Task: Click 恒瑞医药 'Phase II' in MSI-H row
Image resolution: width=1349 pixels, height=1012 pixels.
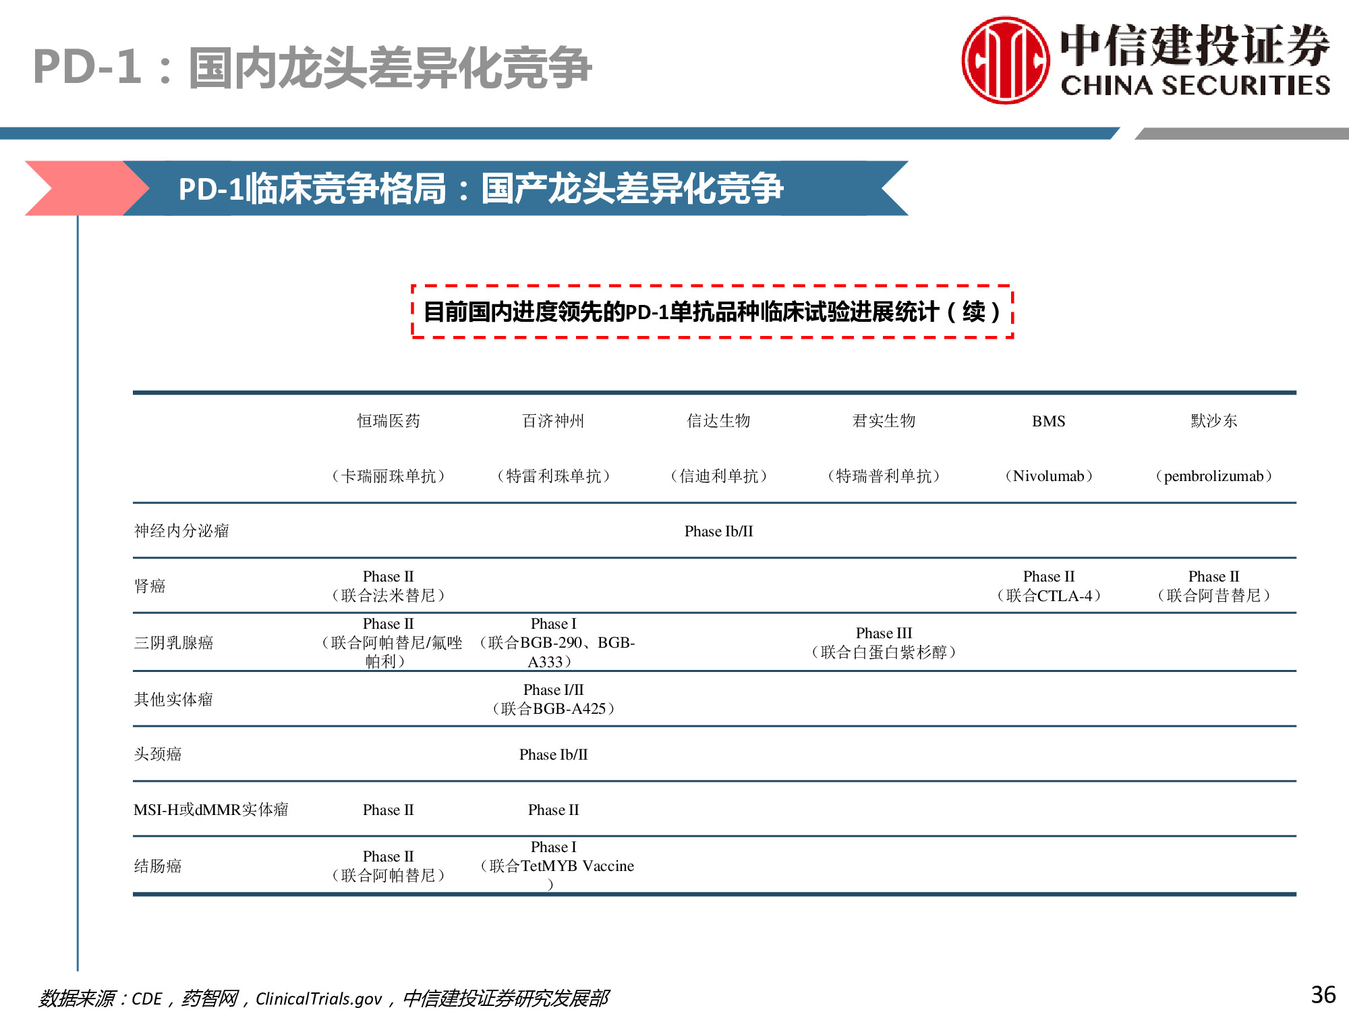Action: (x=389, y=810)
